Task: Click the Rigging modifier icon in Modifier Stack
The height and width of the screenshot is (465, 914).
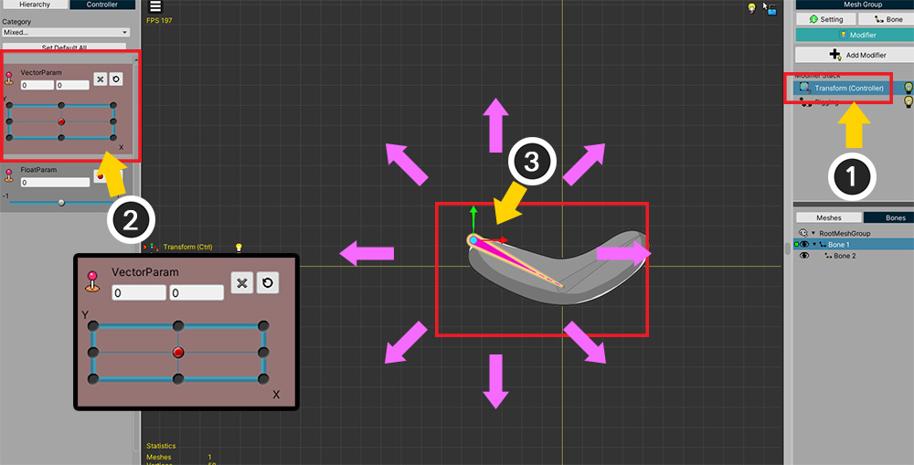Action: 805,102
